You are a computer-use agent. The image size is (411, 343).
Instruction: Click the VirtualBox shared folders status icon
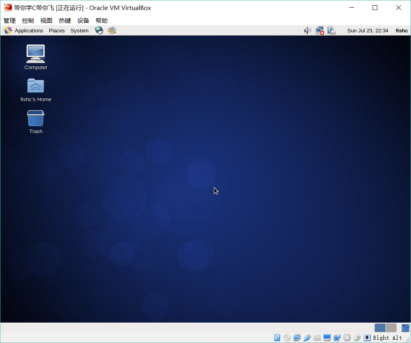pos(317,338)
